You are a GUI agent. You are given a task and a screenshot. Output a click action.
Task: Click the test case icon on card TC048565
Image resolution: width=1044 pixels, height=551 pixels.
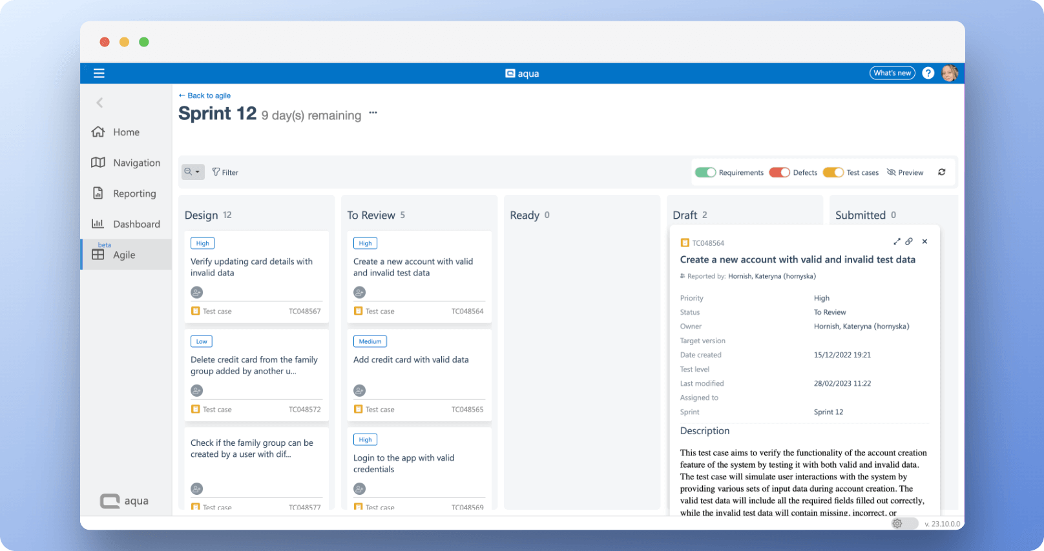click(359, 409)
